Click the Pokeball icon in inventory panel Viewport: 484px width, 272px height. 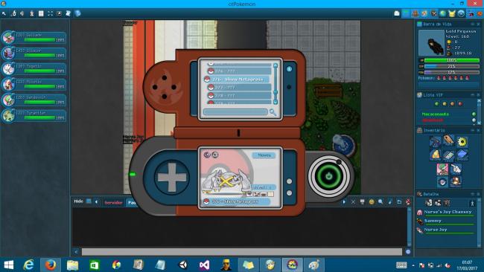pyautogui.click(x=442, y=182)
